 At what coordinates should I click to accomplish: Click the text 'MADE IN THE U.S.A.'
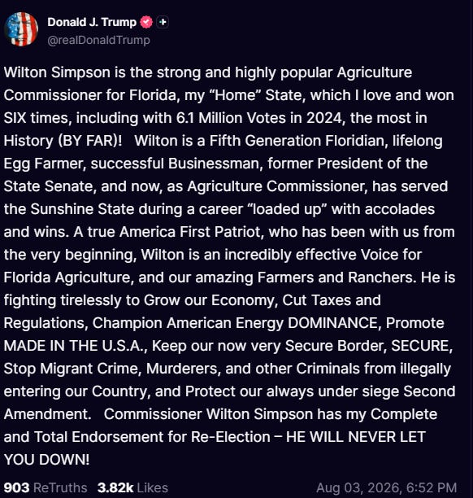(x=74, y=346)
